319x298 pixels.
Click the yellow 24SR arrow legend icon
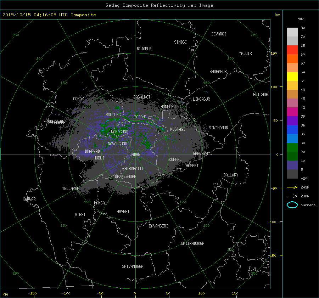coord(292,187)
